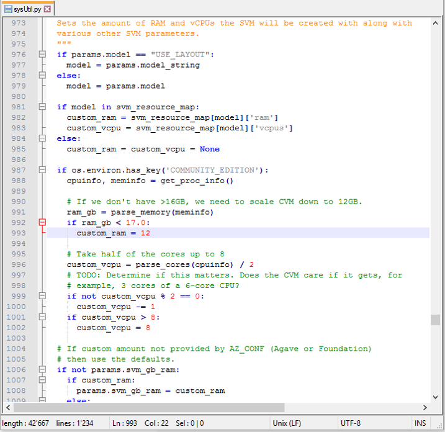Screen dimensions: 445x432
Task: Collapse the nested fold at line 1007
Action: [x=42, y=380]
